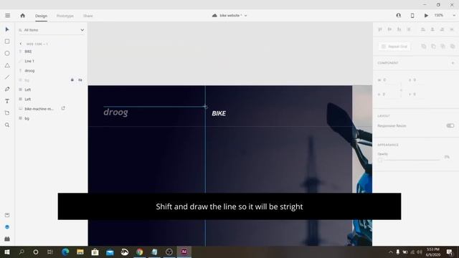Image resolution: width=459 pixels, height=258 pixels.
Task: Go to the Home screen icon
Action: tap(22, 16)
